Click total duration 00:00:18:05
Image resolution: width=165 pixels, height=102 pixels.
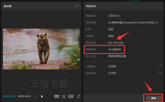[24, 96]
